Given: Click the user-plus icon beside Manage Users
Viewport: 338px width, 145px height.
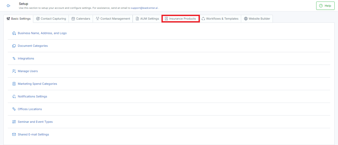Looking at the screenshot, I should 14,71.
